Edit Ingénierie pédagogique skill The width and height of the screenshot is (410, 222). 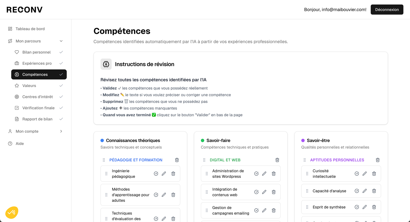(164, 174)
